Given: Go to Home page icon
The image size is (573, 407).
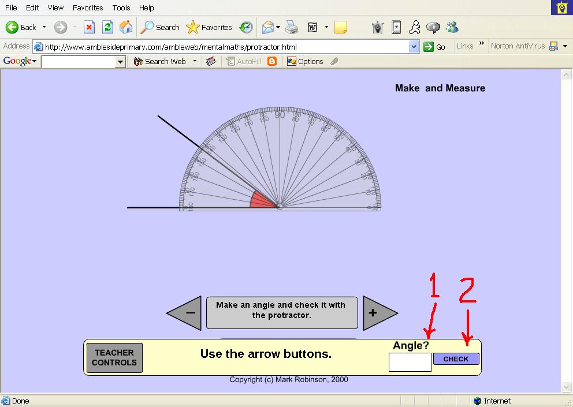Looking at the screenshot, I should pos(126,27).
